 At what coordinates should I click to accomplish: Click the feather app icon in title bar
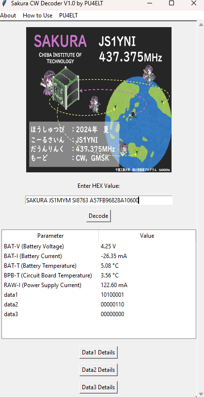(x=3, y=3)
